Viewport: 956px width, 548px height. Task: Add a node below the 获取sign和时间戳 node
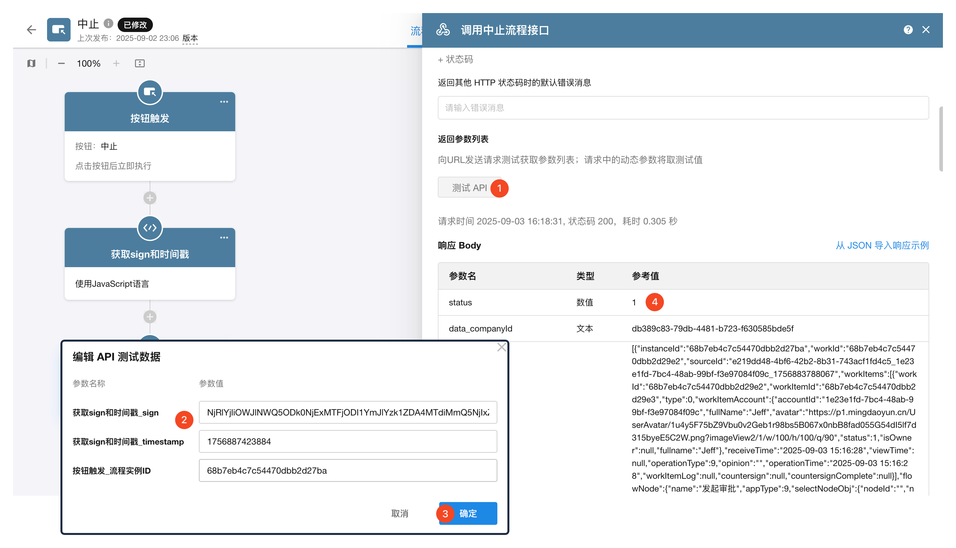tap(150, 316)
